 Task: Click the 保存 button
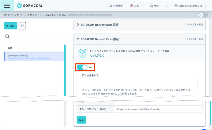[81, 120]
